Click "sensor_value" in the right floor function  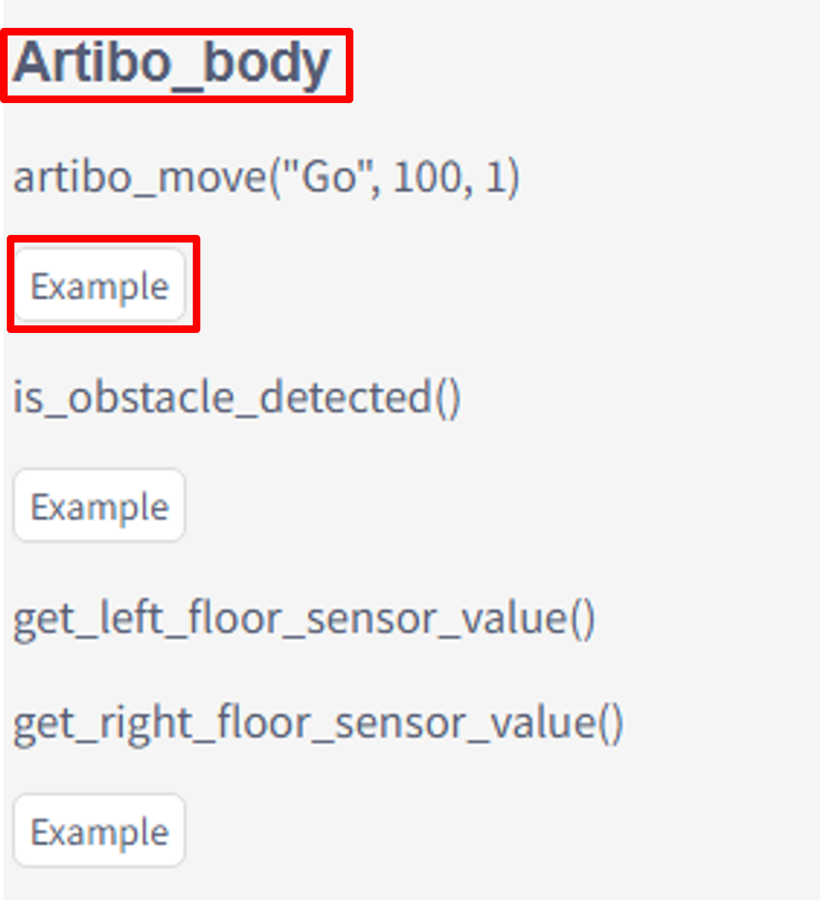tap(465, 724)
